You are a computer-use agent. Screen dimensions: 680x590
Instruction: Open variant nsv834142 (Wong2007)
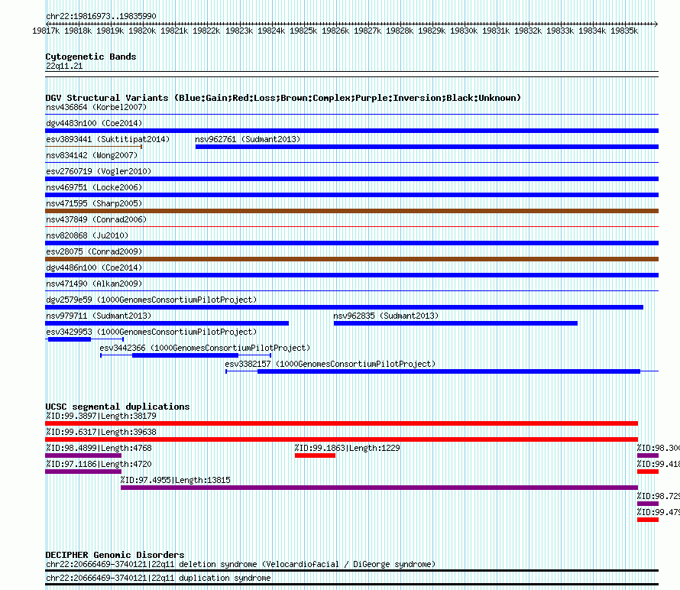tap(92, 155)
